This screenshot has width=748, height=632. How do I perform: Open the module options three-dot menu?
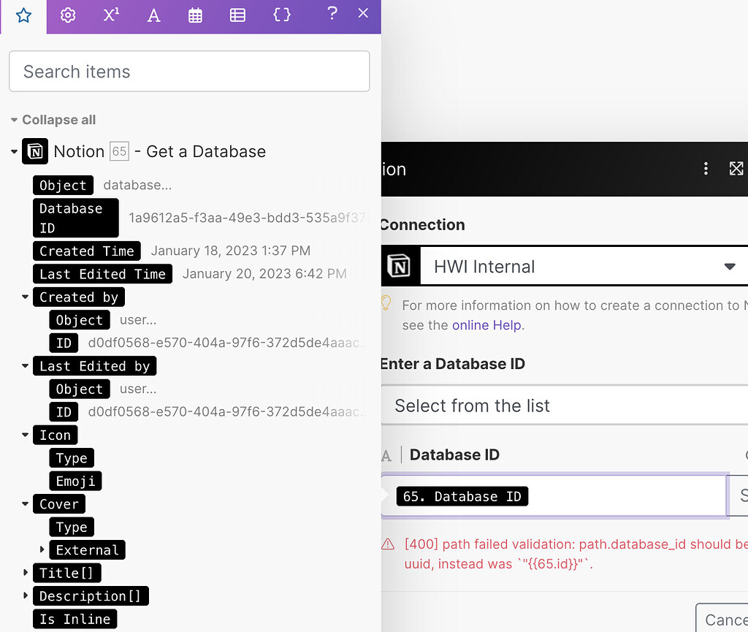point(706,168)
